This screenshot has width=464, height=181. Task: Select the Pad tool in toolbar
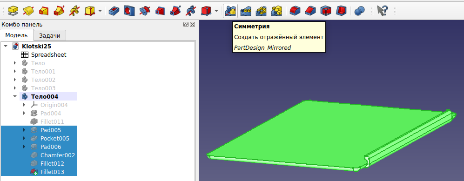coord(13,11)
